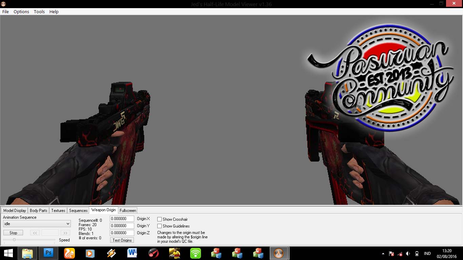The image size is (463, 260).
Task: Select the Half-Life Model Viewer taskbar icon
Action: tap(279, 253)
